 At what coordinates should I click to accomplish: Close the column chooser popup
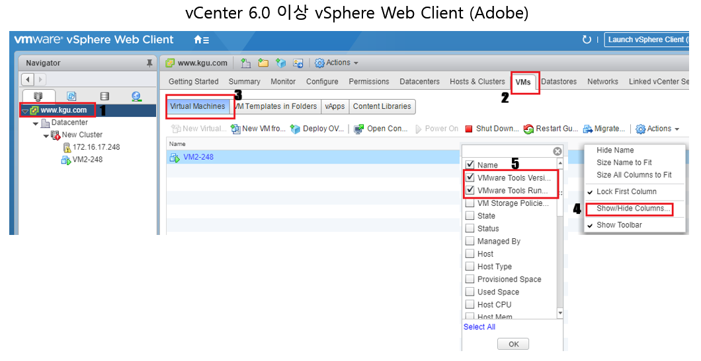click(557, 151)
